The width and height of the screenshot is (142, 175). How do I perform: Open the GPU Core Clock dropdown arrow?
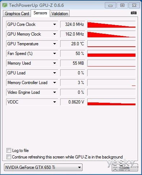tap(54, 24)
